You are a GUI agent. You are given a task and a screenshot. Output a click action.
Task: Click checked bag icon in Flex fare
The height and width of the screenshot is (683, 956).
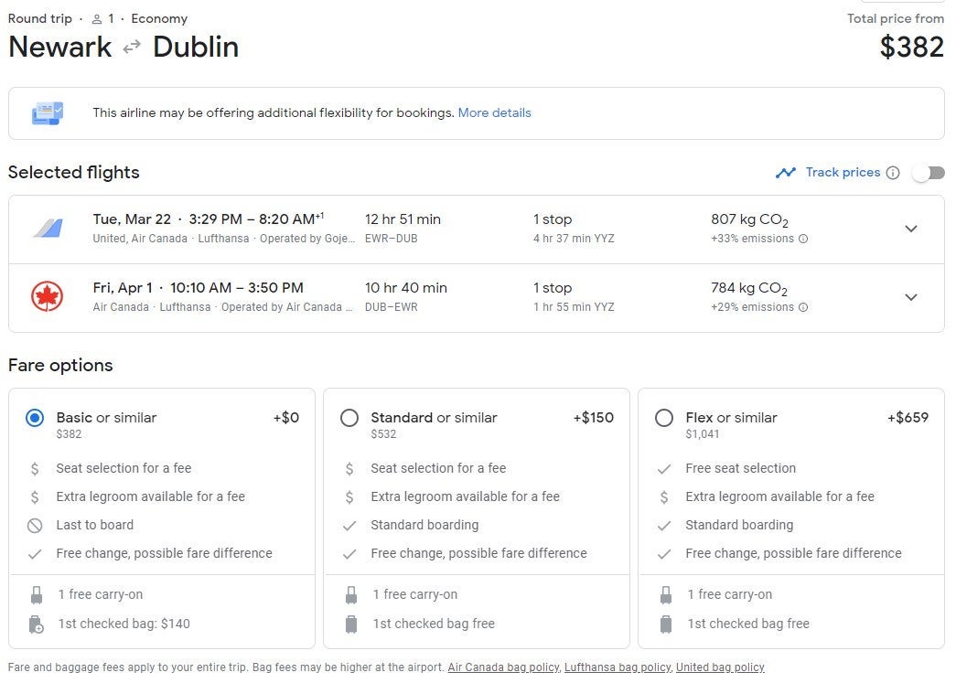[x=666, y=624]
